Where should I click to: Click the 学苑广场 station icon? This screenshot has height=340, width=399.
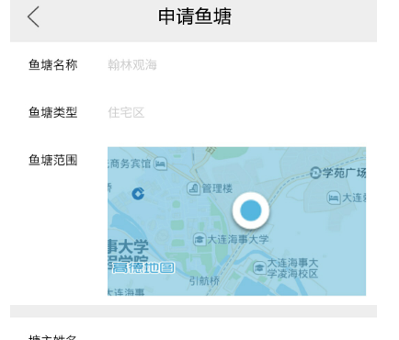point(315,173)
